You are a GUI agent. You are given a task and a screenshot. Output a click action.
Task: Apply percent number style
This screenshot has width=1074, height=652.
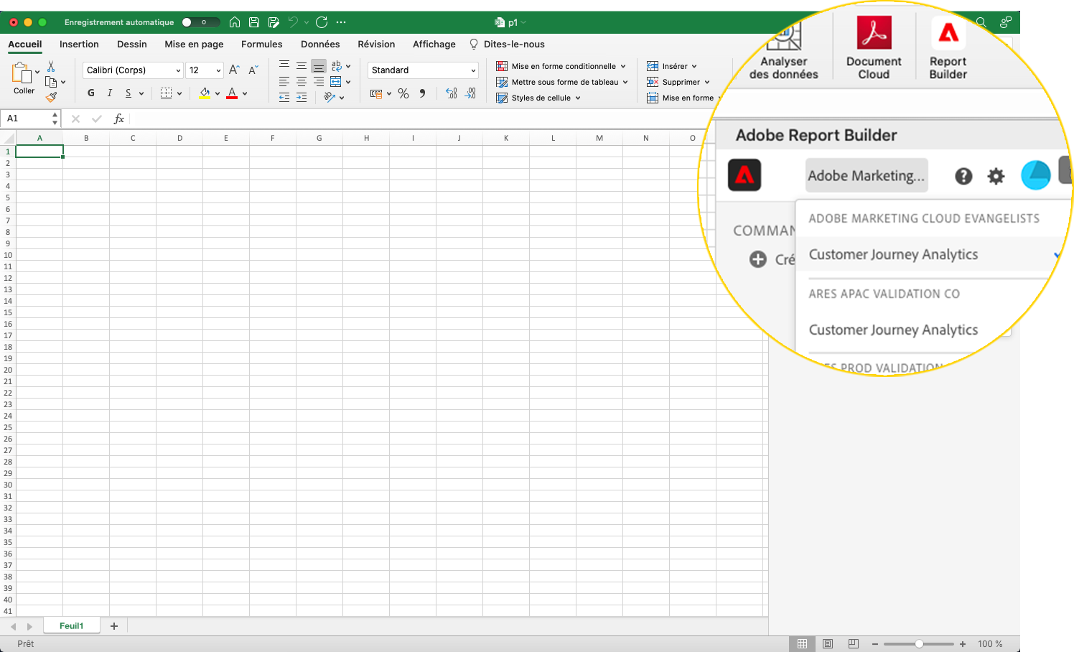pos(403,93)
